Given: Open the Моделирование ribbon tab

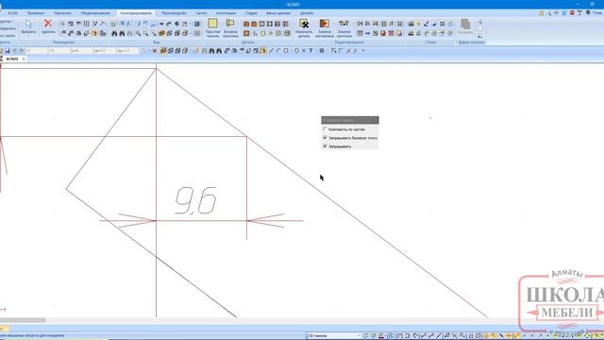Looking at the screenshot, I should pyautogui.click(x=95, y=13).
